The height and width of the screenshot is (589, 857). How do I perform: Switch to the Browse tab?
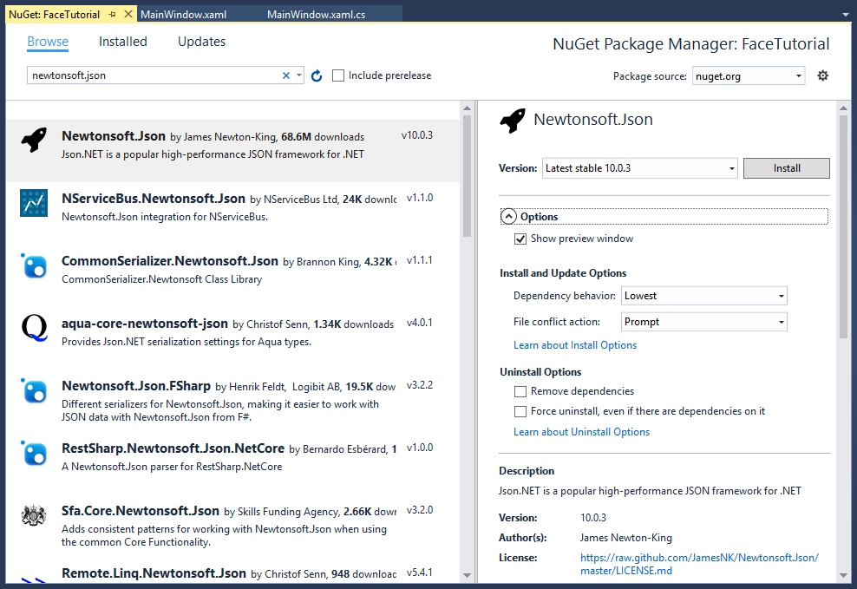tap(48, 42)
